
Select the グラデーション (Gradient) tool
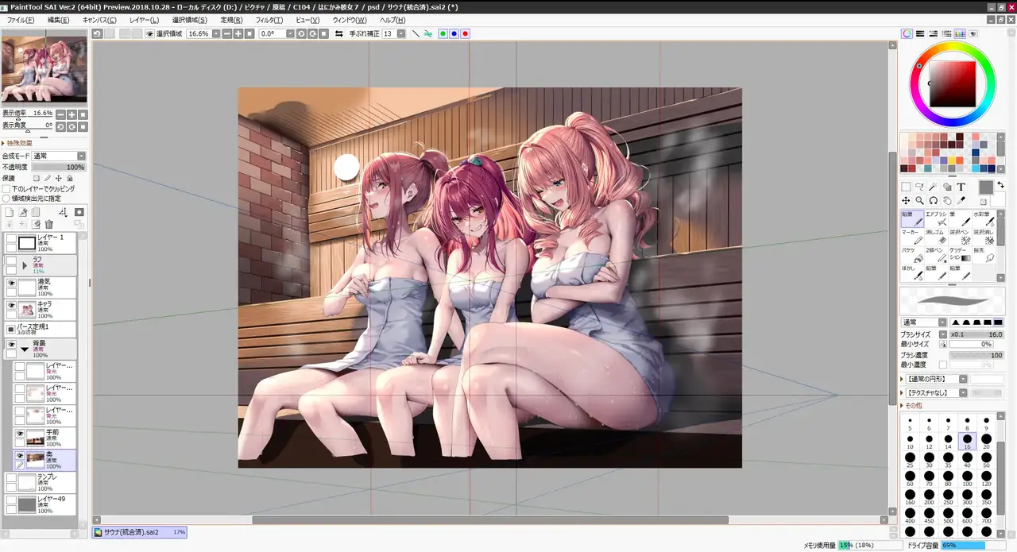(x=961, y=254)
